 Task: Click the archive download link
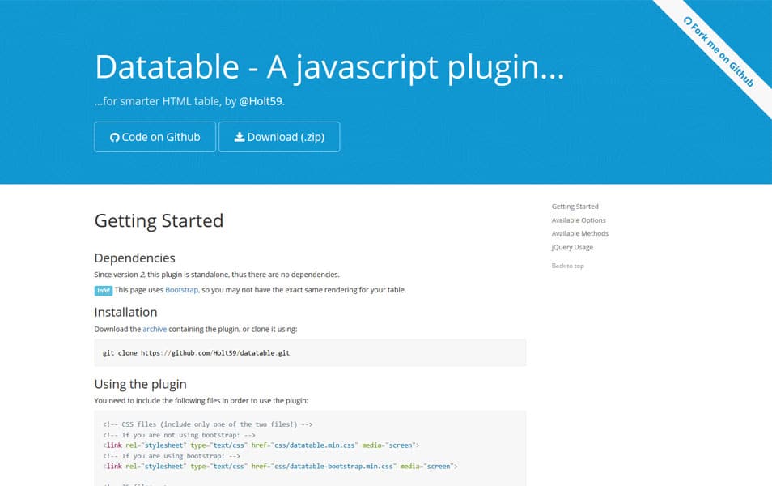coord(155,329)
